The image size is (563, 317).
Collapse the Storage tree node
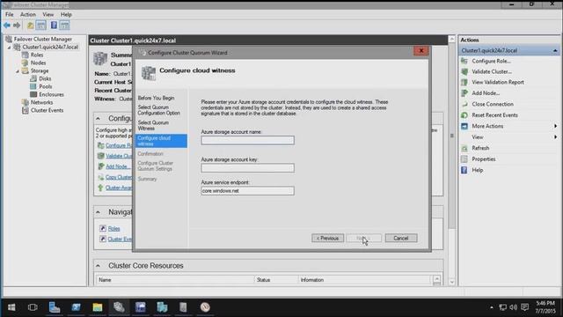(18, 70)
